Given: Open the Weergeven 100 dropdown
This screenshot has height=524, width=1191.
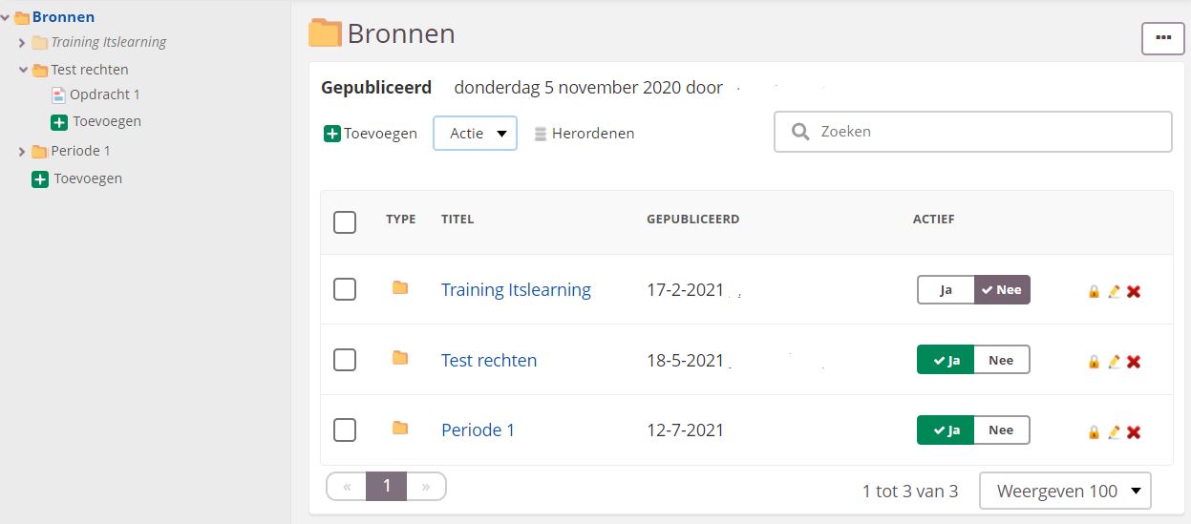Looking at the screenshot, I should click(x=1065, y=492).
